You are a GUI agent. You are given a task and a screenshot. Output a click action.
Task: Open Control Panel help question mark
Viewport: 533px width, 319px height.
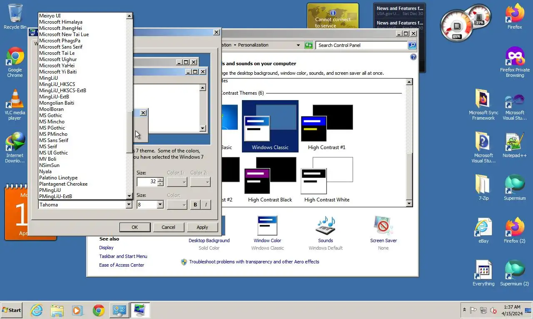tap(413, 57)
